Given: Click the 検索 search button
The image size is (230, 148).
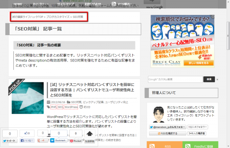Looking at the screenshot, I should [x=209, y=79].
